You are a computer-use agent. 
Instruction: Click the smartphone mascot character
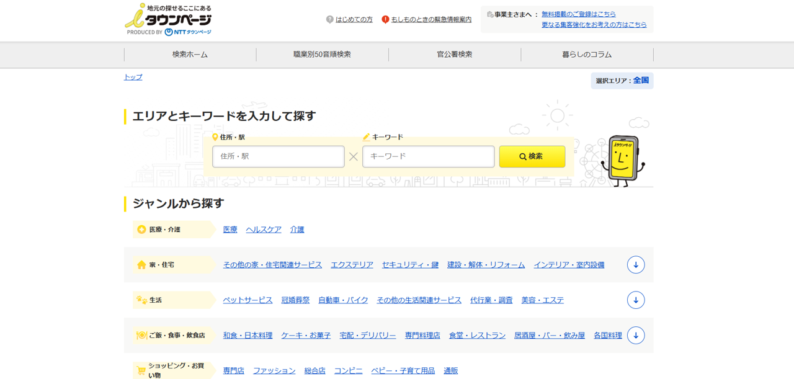[623, 160]
